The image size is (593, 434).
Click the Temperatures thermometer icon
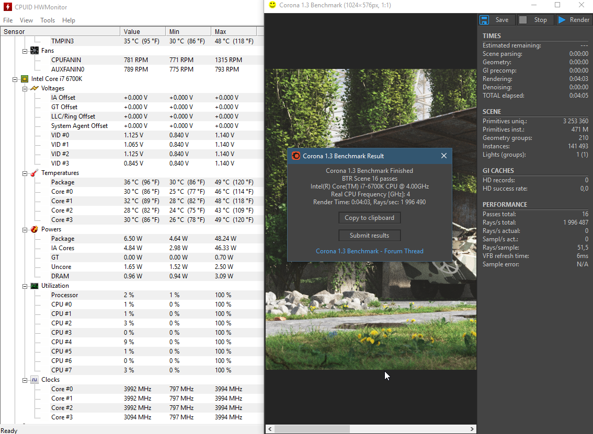point(35,173)
